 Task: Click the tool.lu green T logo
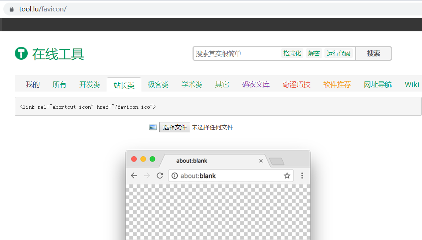click(21, 53)
